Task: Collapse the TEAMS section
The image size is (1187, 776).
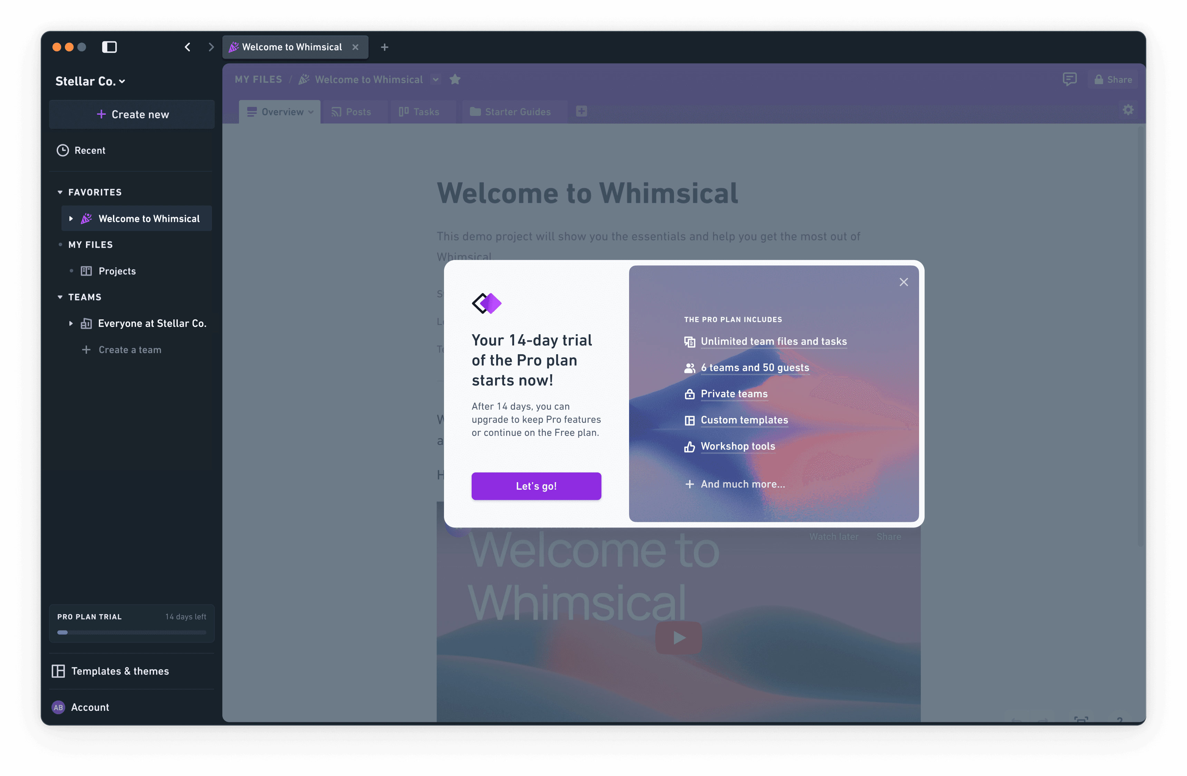Action: click(x=60, y=297)
